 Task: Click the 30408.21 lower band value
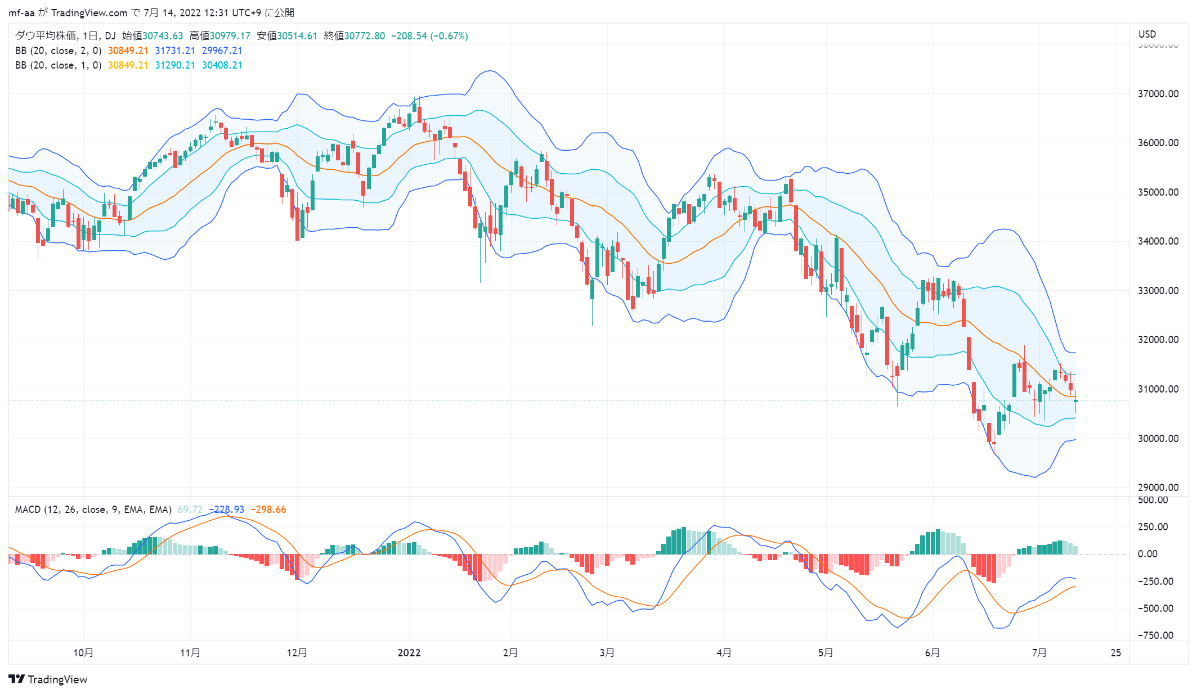(222, 65)
